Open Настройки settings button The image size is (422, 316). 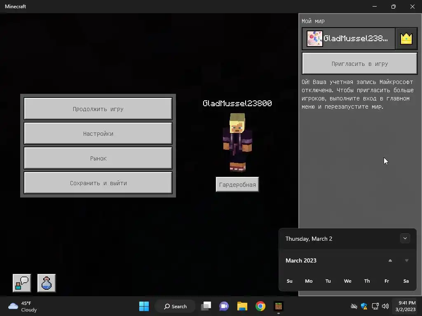(x=98, y=134)
